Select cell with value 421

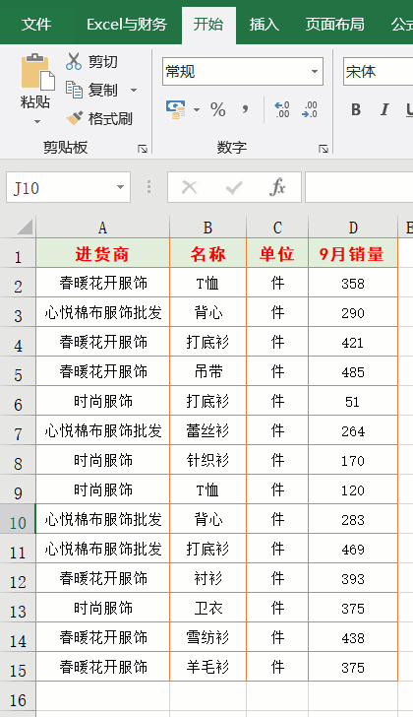click(353, 342)
